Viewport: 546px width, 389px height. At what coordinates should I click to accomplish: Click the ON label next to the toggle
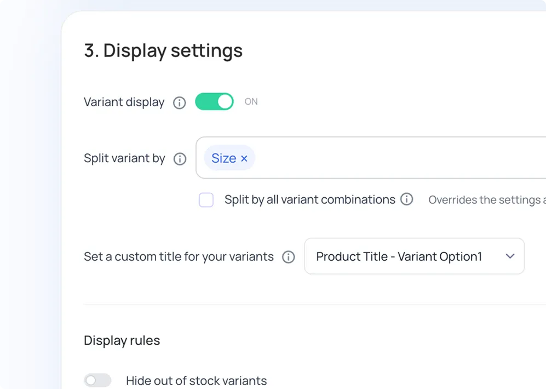[251, 101]
